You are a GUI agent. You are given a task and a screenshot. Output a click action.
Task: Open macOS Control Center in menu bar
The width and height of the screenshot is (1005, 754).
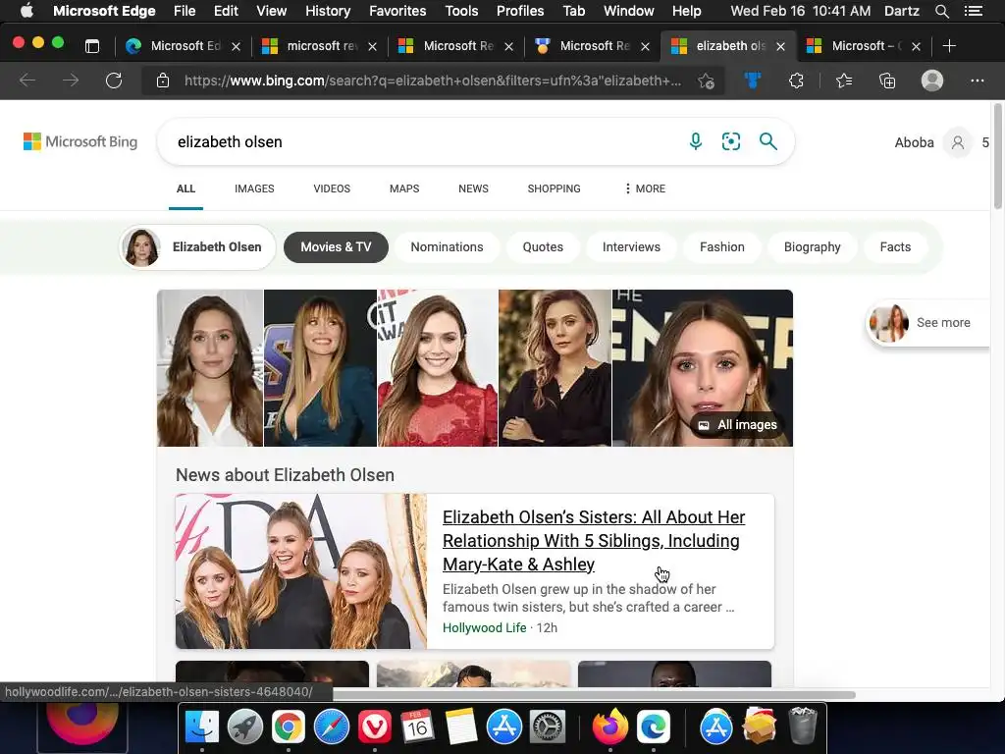click(x=973, y=11)
